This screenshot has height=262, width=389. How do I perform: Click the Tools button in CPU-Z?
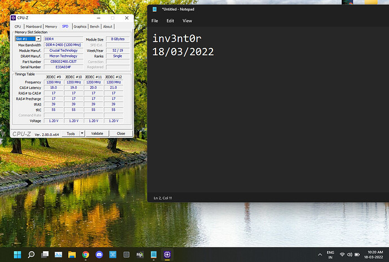[x=70, y=134]
